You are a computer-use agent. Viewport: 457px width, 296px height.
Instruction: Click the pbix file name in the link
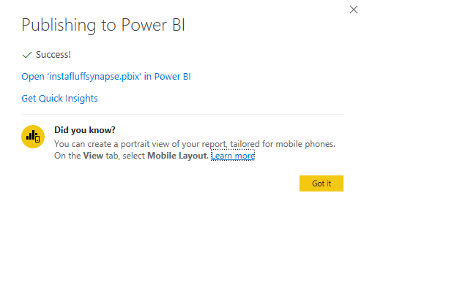pos(95,77)
